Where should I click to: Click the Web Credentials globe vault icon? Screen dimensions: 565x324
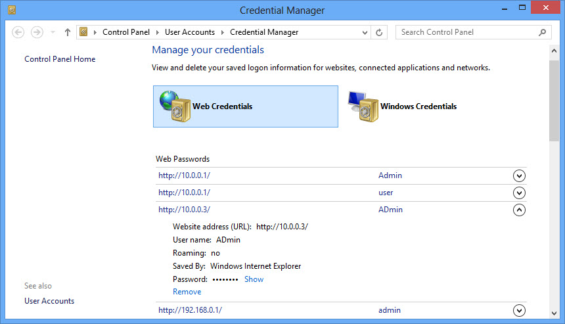(173, 106)
